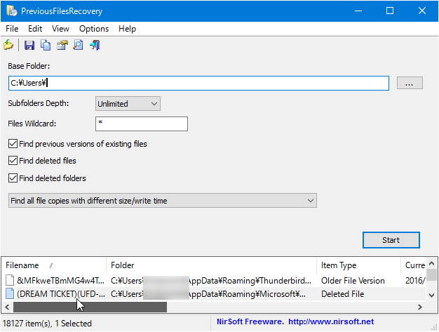439x332 pixels.
Task: Click the horizontal scrollbar left arrow
Action: tap(7, 307)
